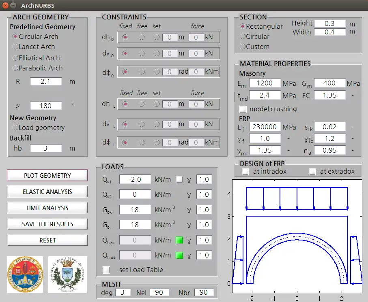
Task: Click the green indicator beside Qh,sx
Action: pos(179,240)
